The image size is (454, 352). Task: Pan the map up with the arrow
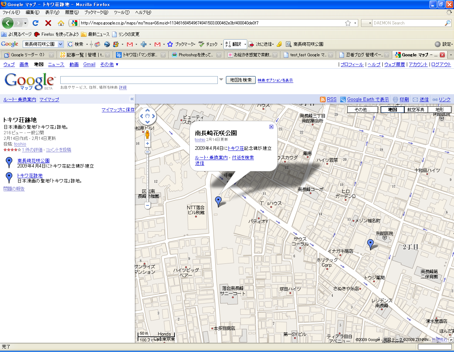coord(148,110)
